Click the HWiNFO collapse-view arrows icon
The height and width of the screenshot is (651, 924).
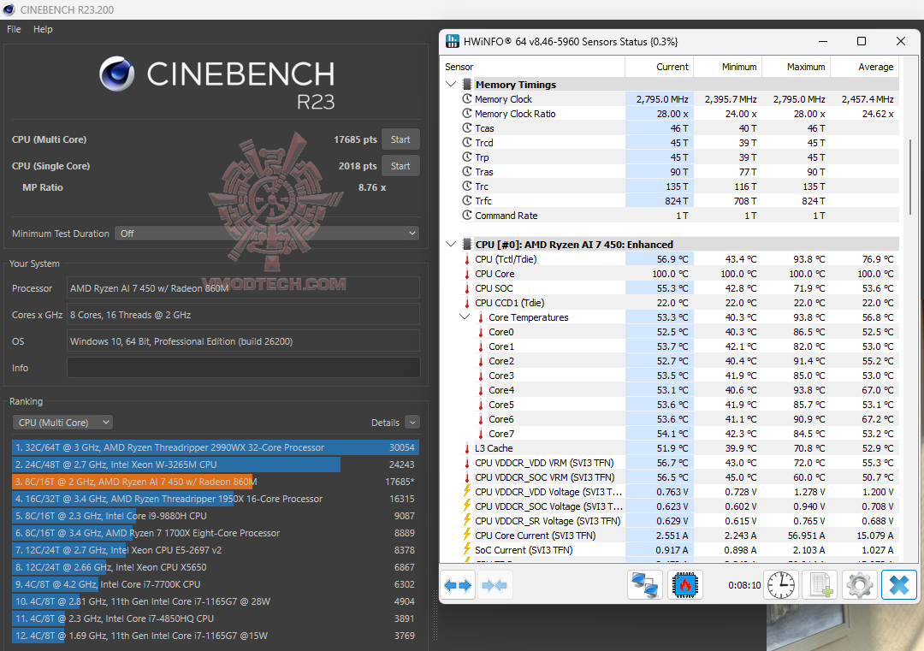[x=495, y=585]
